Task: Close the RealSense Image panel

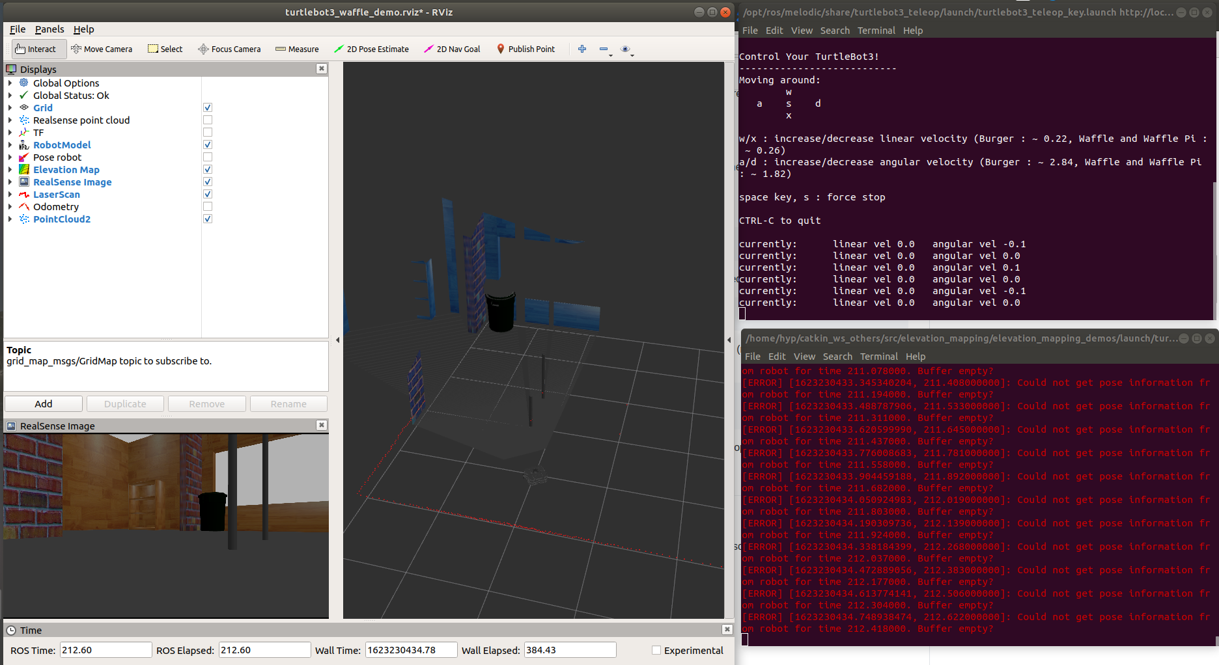Action: point(322,425)
